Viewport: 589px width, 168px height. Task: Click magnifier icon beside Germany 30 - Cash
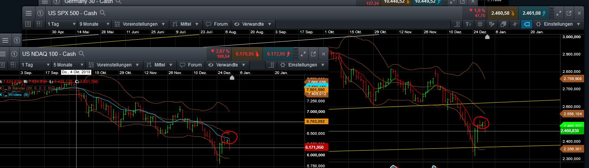(x=119, y=2)
